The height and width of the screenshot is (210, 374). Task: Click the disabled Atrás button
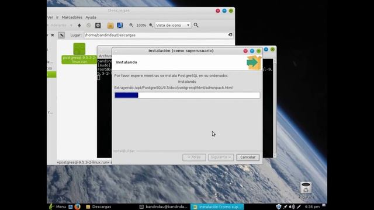pyautogui.click(x=194, y=157)
